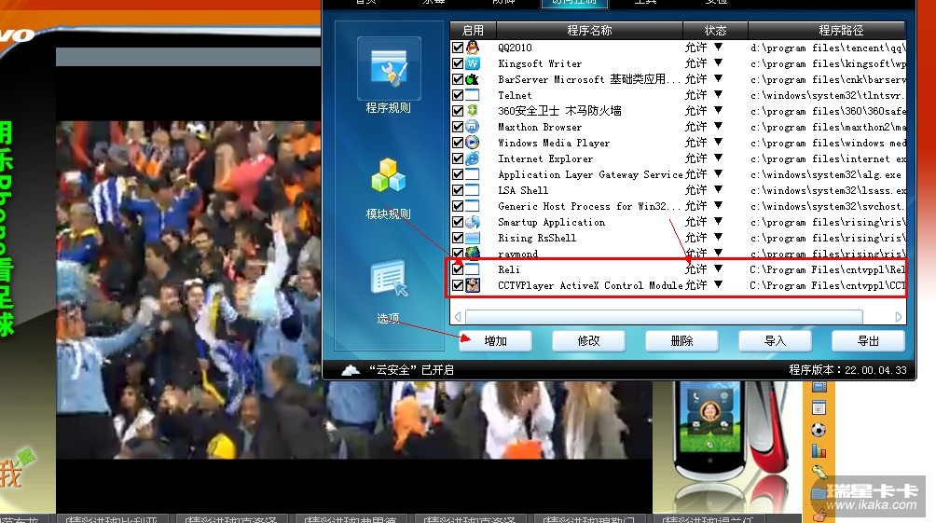The height and width of the screenshot is (523, 936).
Task: Click the CCTVPlayer ActiveX icon
Action: pyautogui.click(x=472, y=284)
